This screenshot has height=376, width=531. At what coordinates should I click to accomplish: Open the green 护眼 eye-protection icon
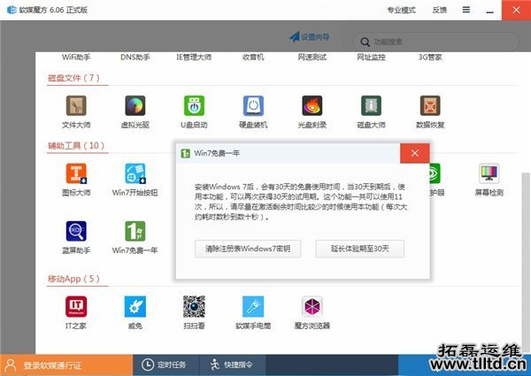pos(435,173)
